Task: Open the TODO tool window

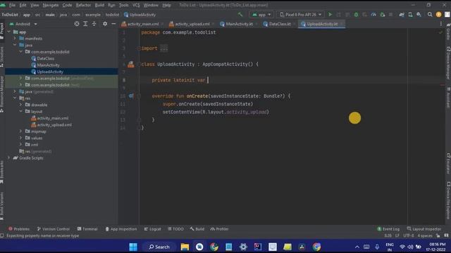Action: [175, 229]
